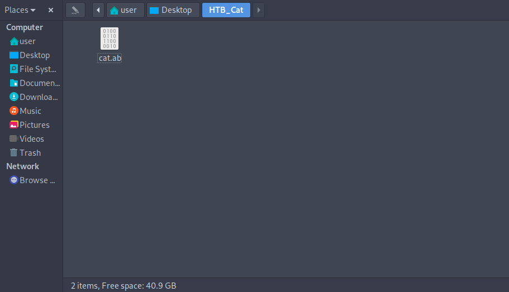
Task: Select the cat.ab binary file icon
Action: (110, 39)
